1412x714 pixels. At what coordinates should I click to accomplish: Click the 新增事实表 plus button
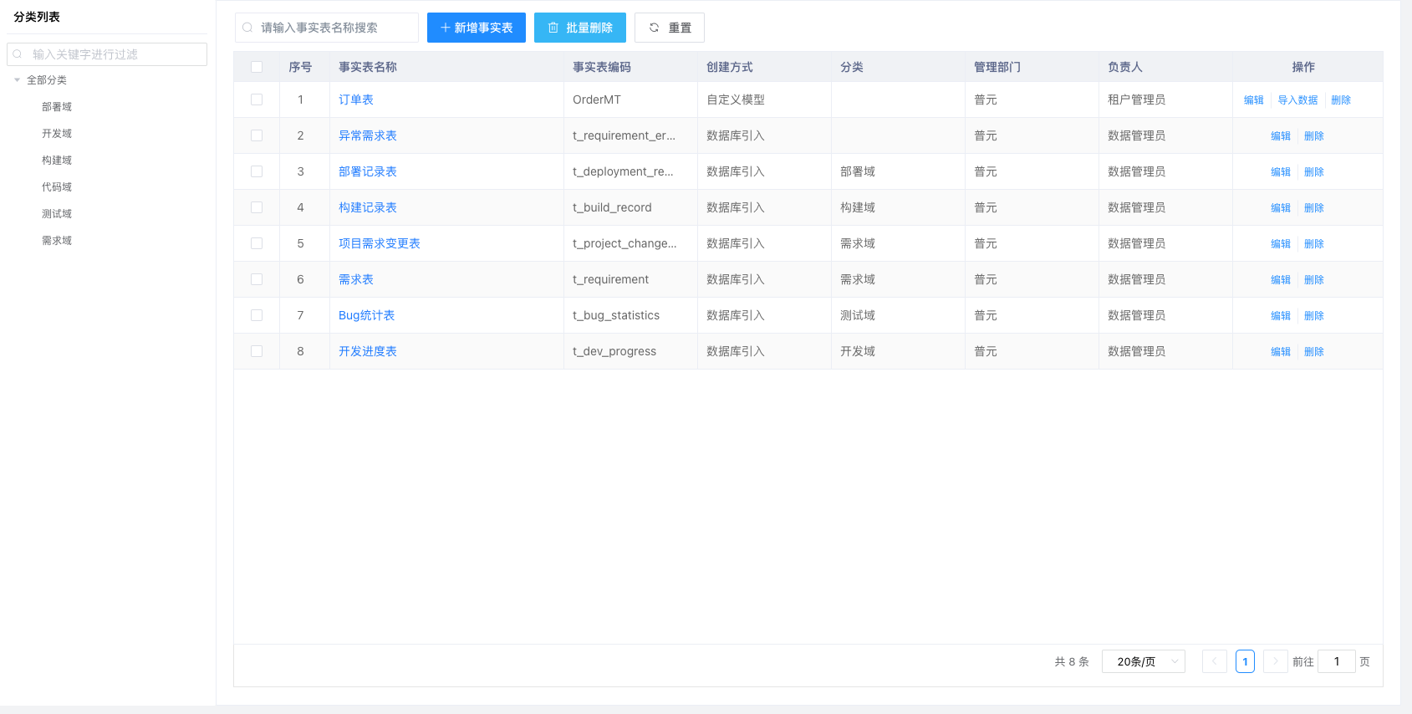[x=476, y=28]
